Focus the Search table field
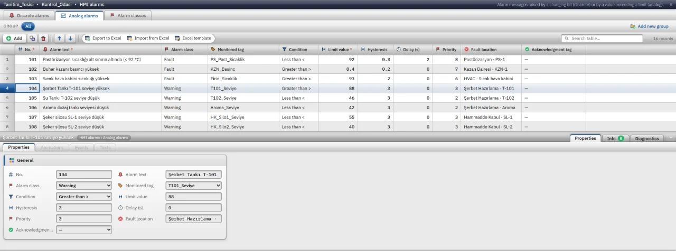The height and width of the screenshot is (251, 676). [602, 38]
